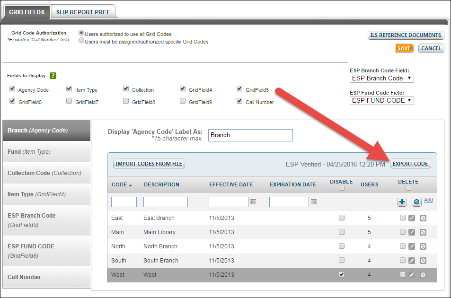Edit the Main Library row using its pencil icon
Viewport: 451px width, 298px height.
click(x=412, y=232)
